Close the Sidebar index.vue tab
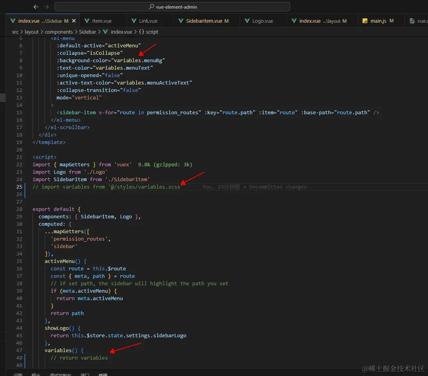Viewport: 428px width, 376px height. pos(74,21)
